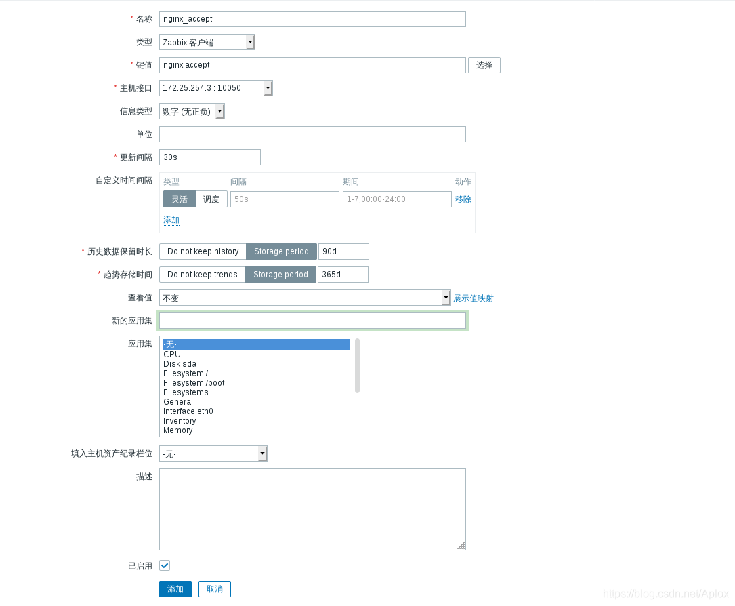Select -无- in the 应用集 list
This screenshot has width=735, height=606.
[256, 344]
